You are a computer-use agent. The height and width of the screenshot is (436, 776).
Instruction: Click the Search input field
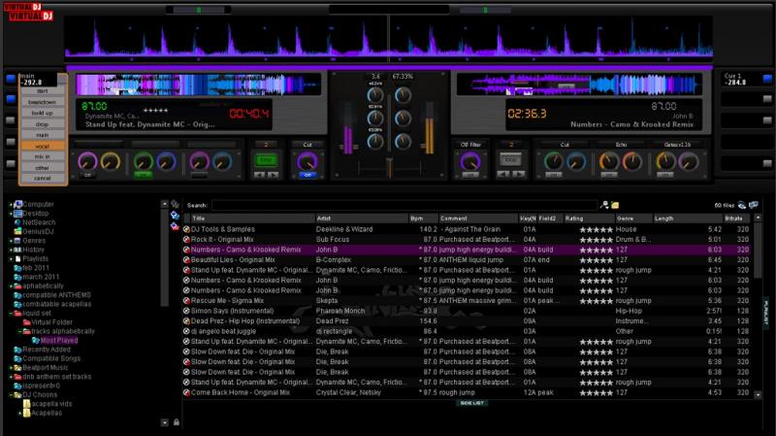pos(404,205)
